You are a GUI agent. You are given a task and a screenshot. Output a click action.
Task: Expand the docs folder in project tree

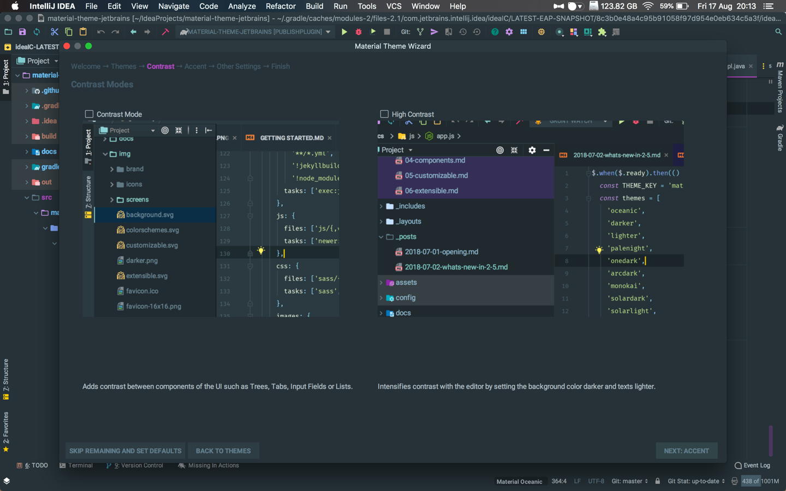pos(27,152)
